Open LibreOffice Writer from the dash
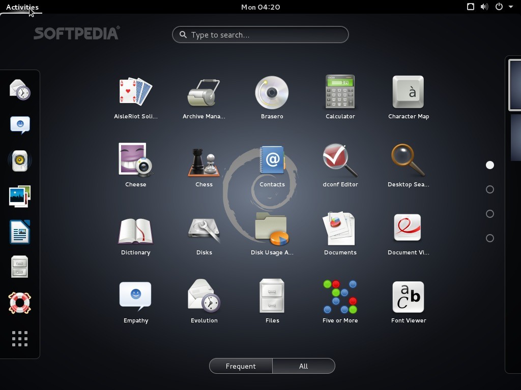Image resolution: width=521 pixels, height=390 pixels. click(20, 232)
